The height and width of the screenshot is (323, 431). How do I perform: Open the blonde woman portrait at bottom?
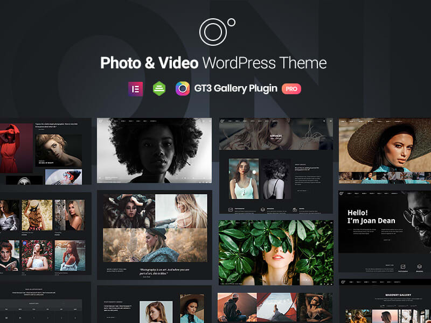(x=156, y=312)
